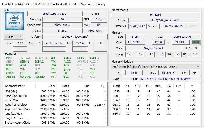Click the green UEFI label
Screen dimensions: 204x128
click(192, 26)
